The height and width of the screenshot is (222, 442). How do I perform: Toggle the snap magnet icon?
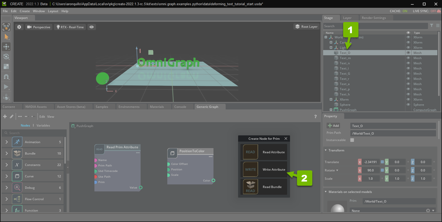6,77
